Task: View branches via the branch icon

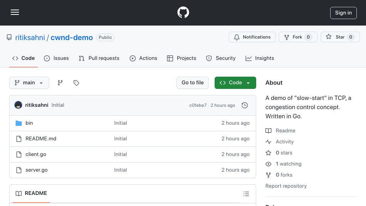Action: click(x=60, y=83)
